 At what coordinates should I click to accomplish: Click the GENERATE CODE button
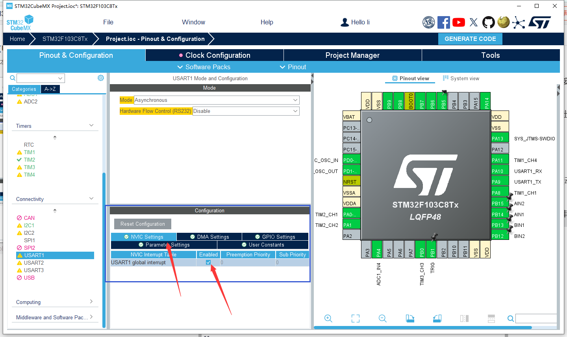click(470, 39)
